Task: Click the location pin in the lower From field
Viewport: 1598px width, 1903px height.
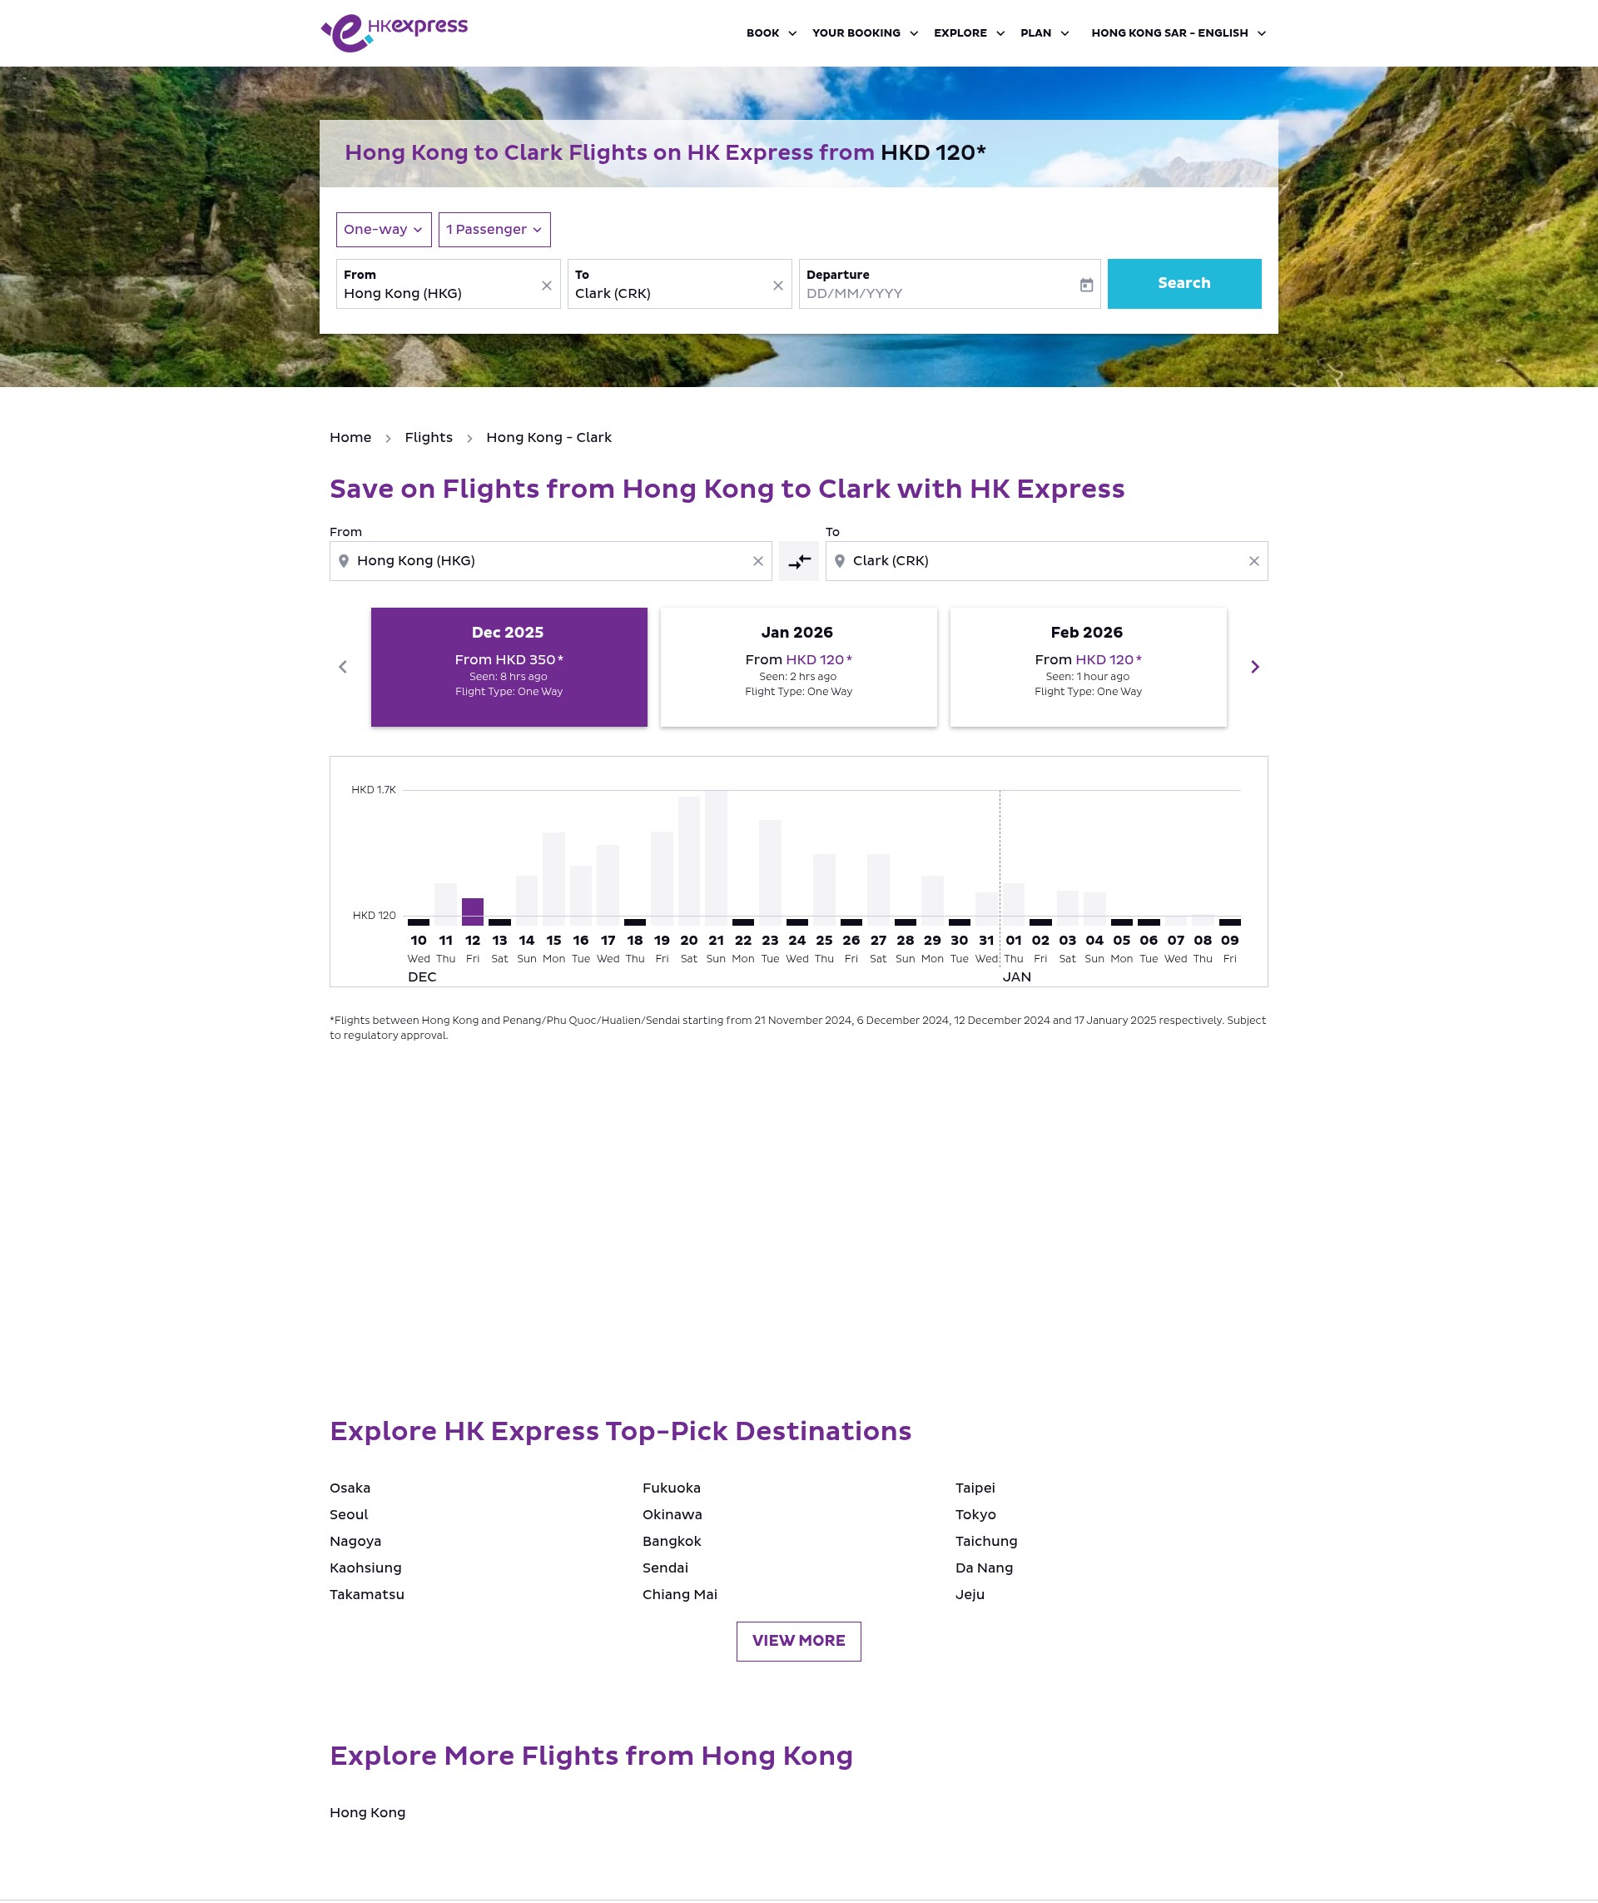Action: 344,561
